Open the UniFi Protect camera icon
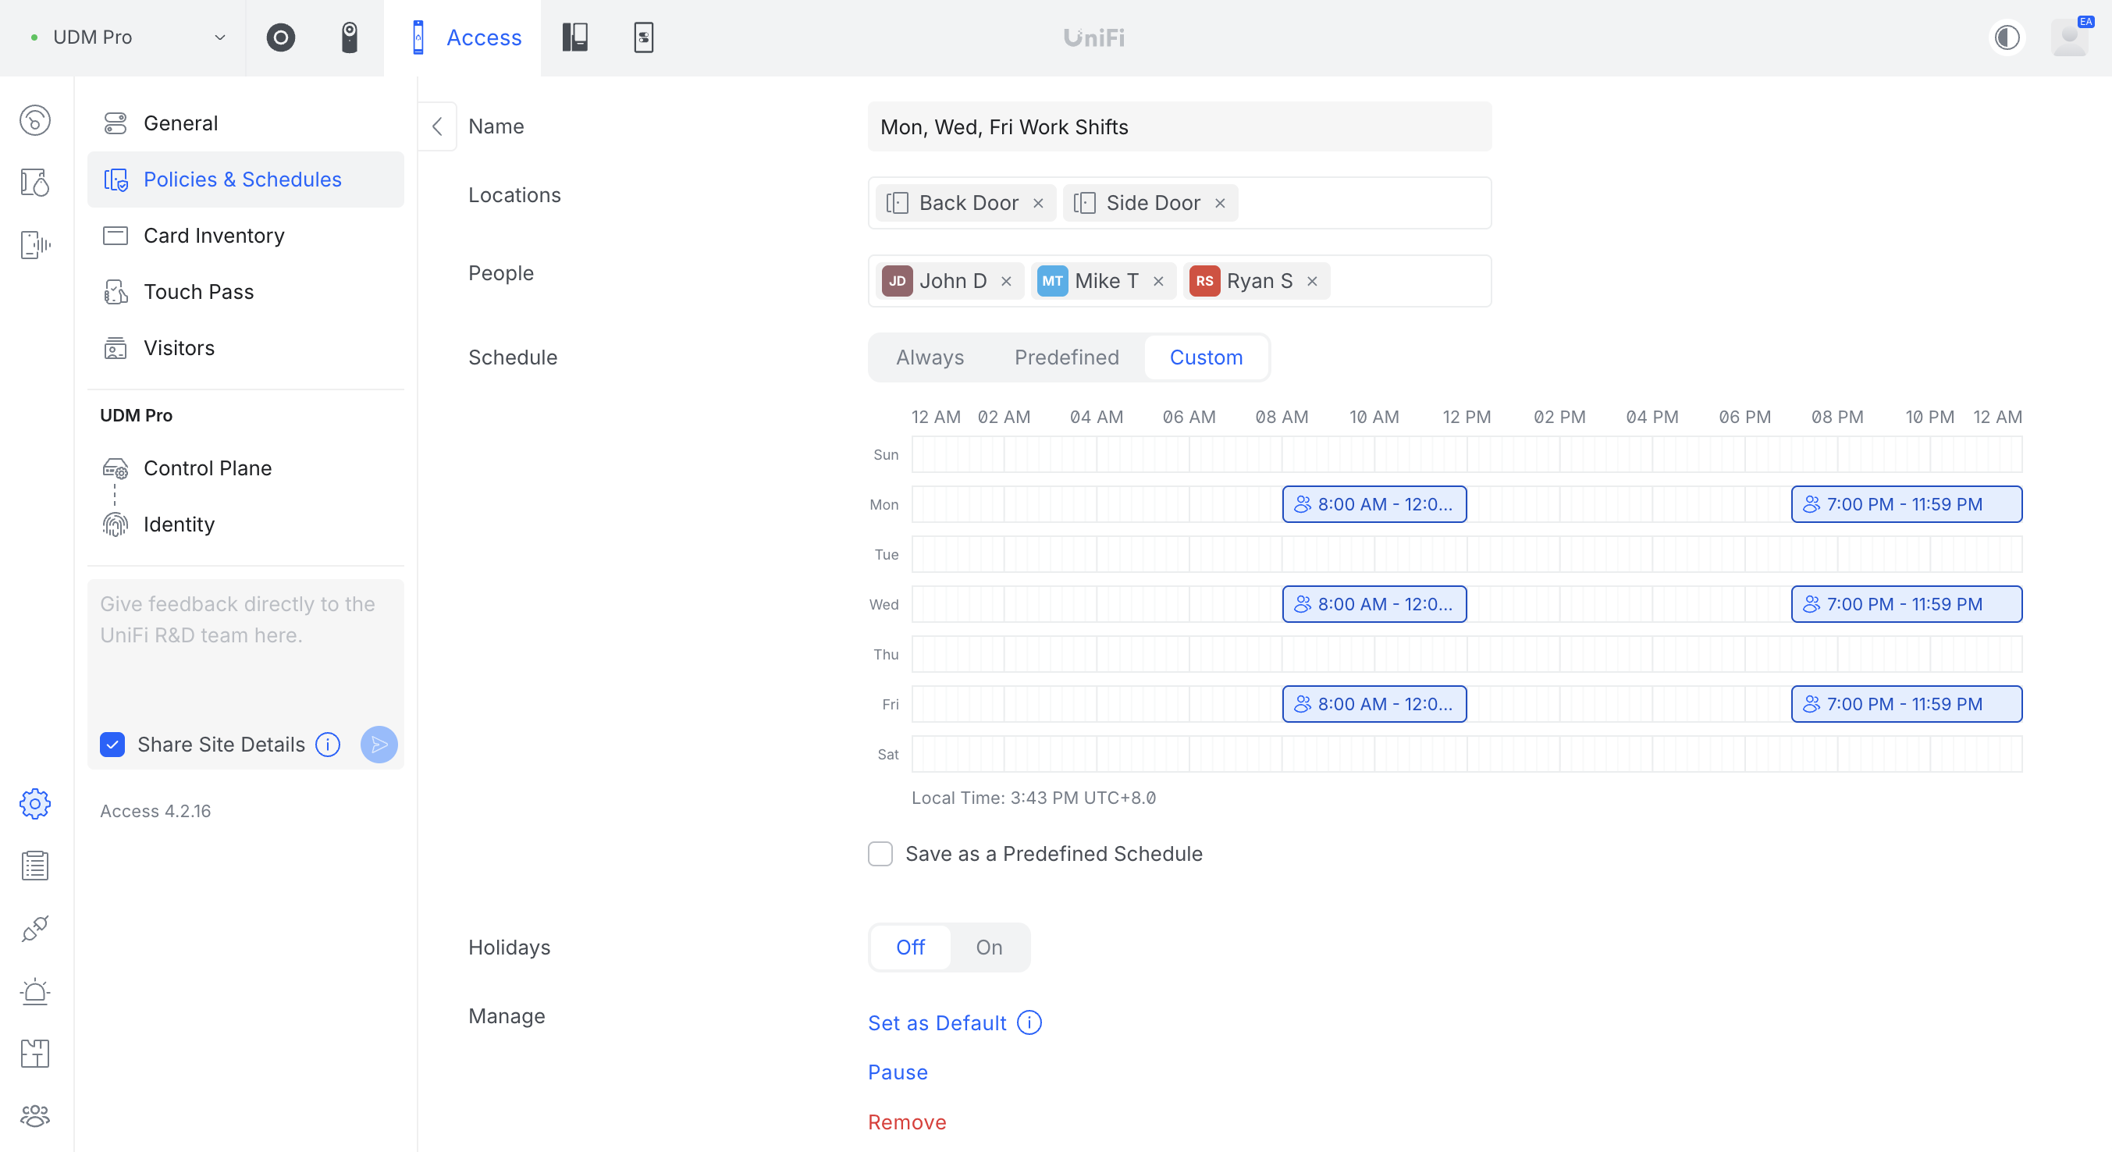Image resolution: width=2112 pixels, height=1152 pixels. 349,37
